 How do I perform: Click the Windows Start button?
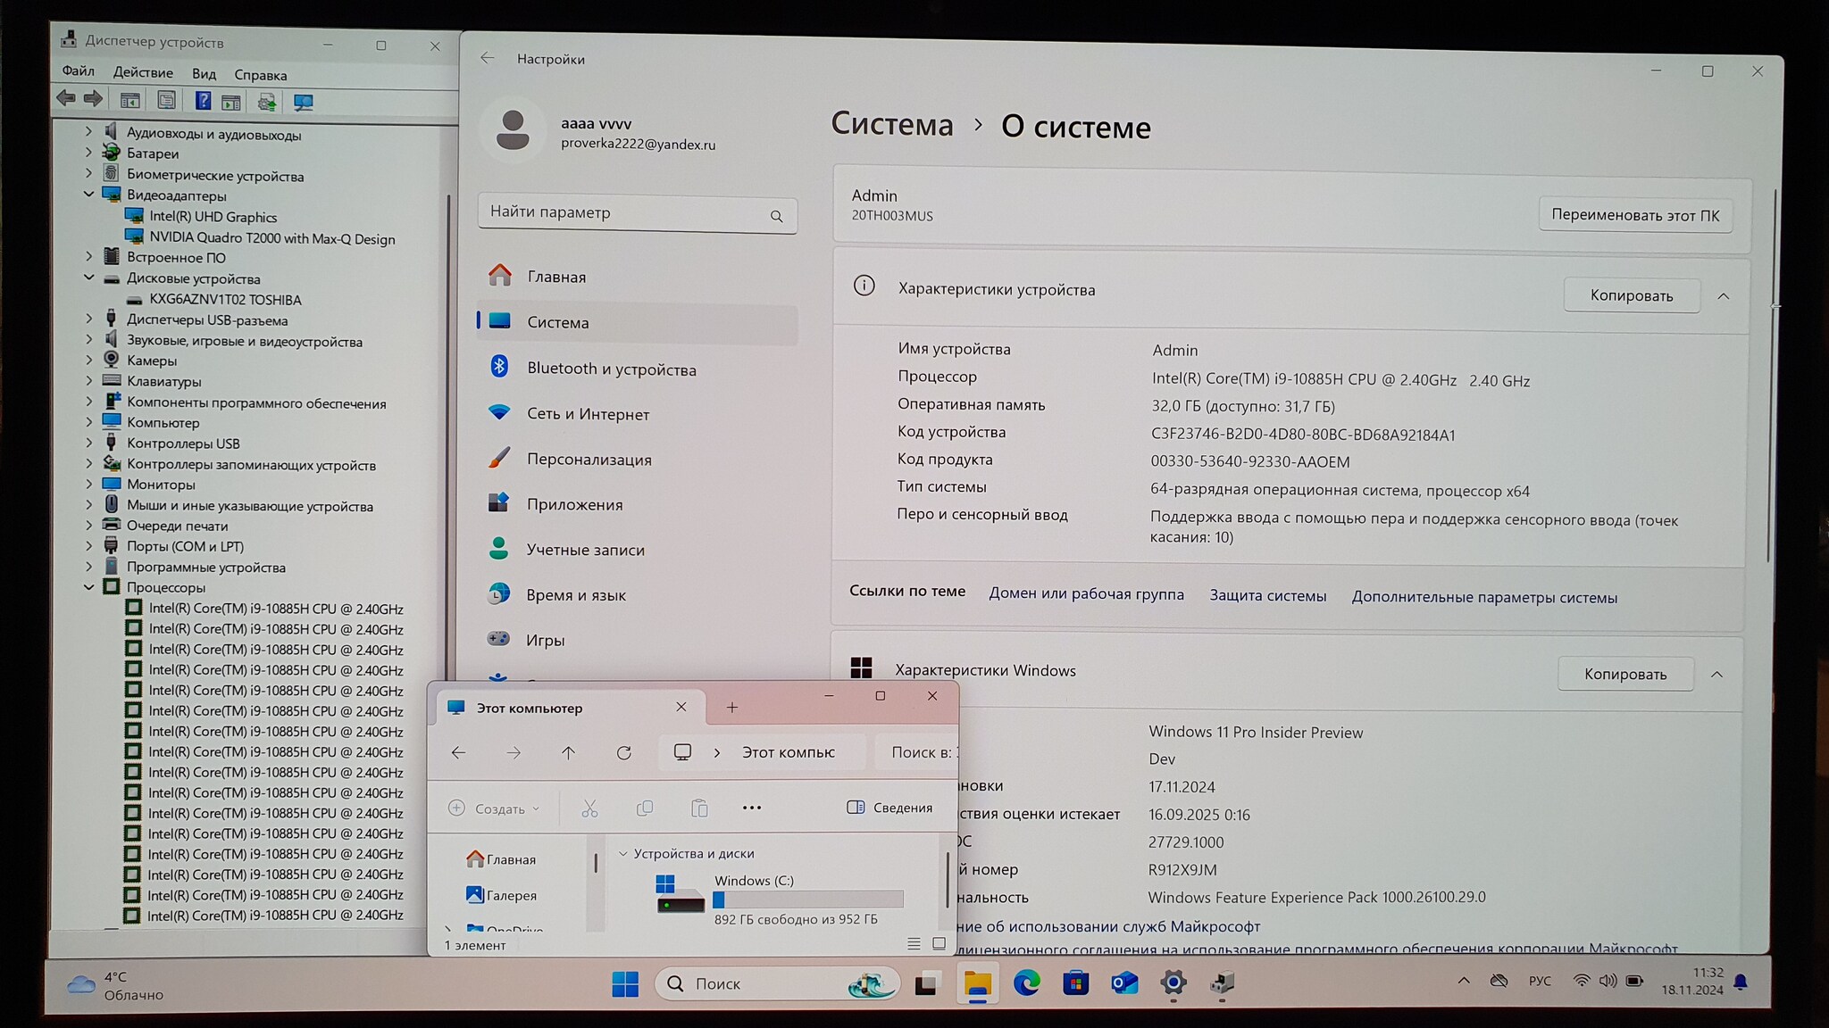[x=625, y=983]
